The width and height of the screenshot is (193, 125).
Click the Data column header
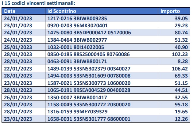[x=24, y=11]
